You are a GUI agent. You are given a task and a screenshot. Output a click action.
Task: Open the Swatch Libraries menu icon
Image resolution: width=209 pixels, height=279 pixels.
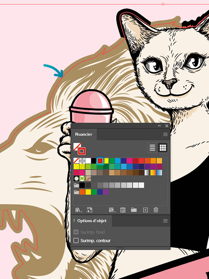78,210
